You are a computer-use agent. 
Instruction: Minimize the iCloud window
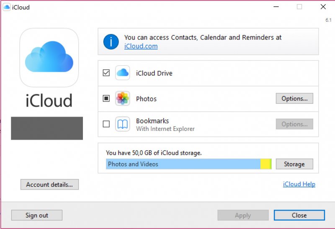coord(276,7)
